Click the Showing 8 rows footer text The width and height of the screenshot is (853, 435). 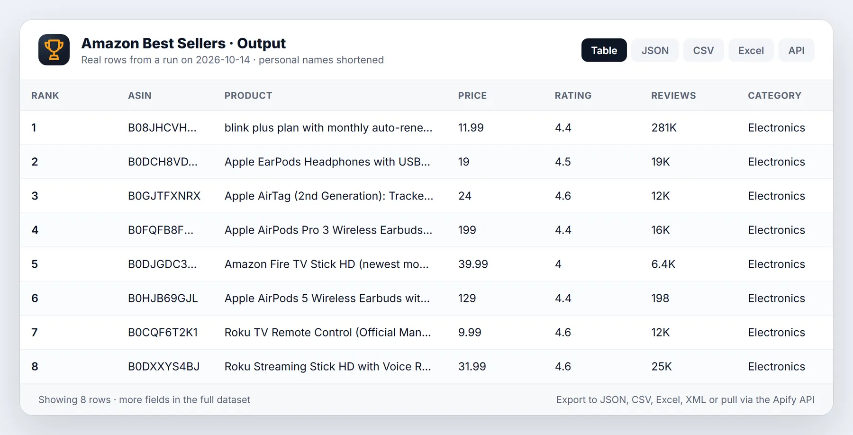(x=144, y=399)
